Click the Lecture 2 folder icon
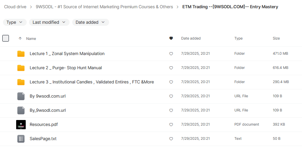 [21, 68]
